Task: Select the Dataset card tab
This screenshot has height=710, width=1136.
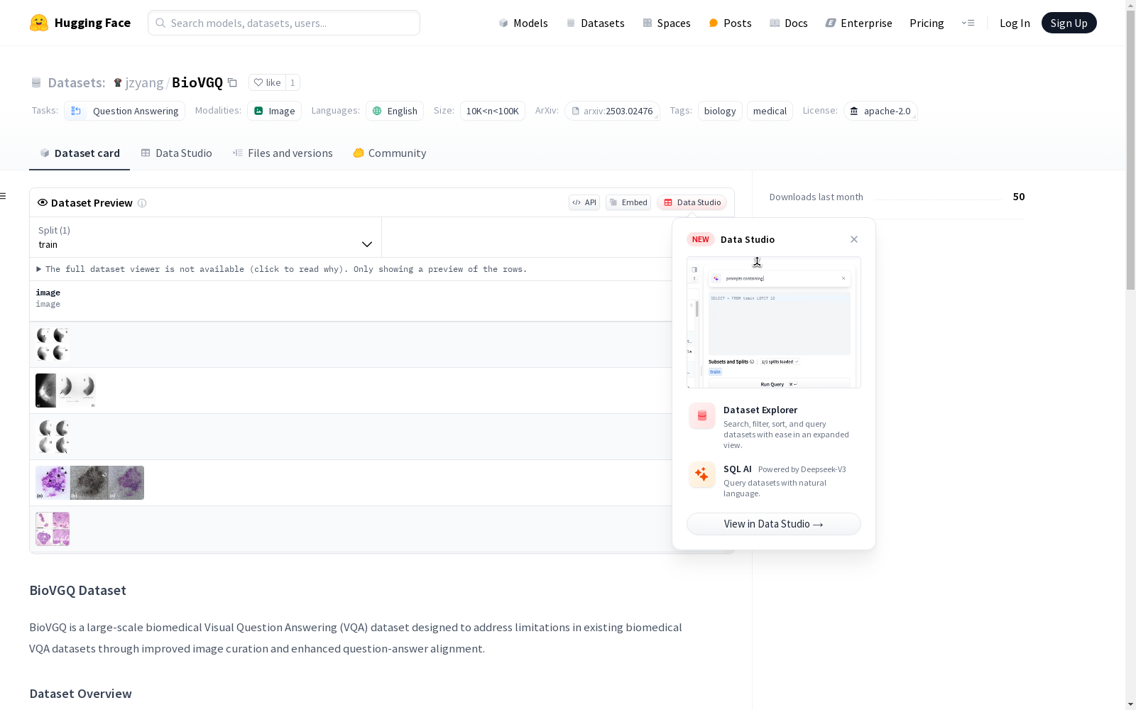Action: click(80, 153)
